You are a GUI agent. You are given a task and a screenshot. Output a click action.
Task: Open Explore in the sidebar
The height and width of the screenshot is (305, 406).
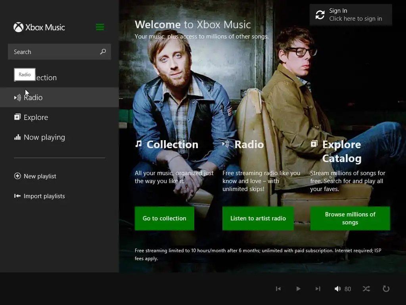[59, 117]
